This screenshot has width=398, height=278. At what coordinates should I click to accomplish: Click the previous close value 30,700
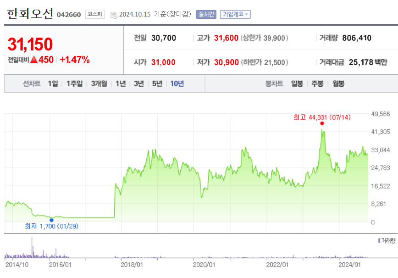[x=164, y=38]
